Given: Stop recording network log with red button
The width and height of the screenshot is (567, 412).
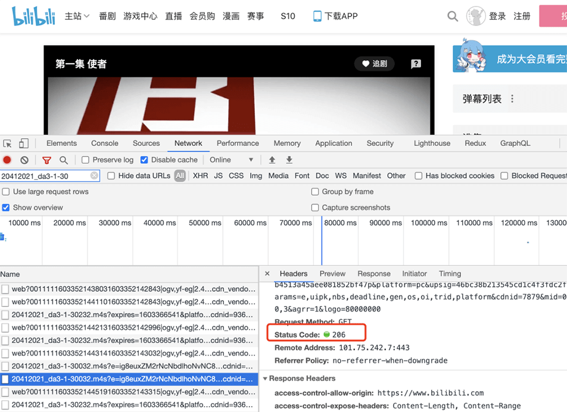Looking at the screenshot, I should tap(7, 160).
